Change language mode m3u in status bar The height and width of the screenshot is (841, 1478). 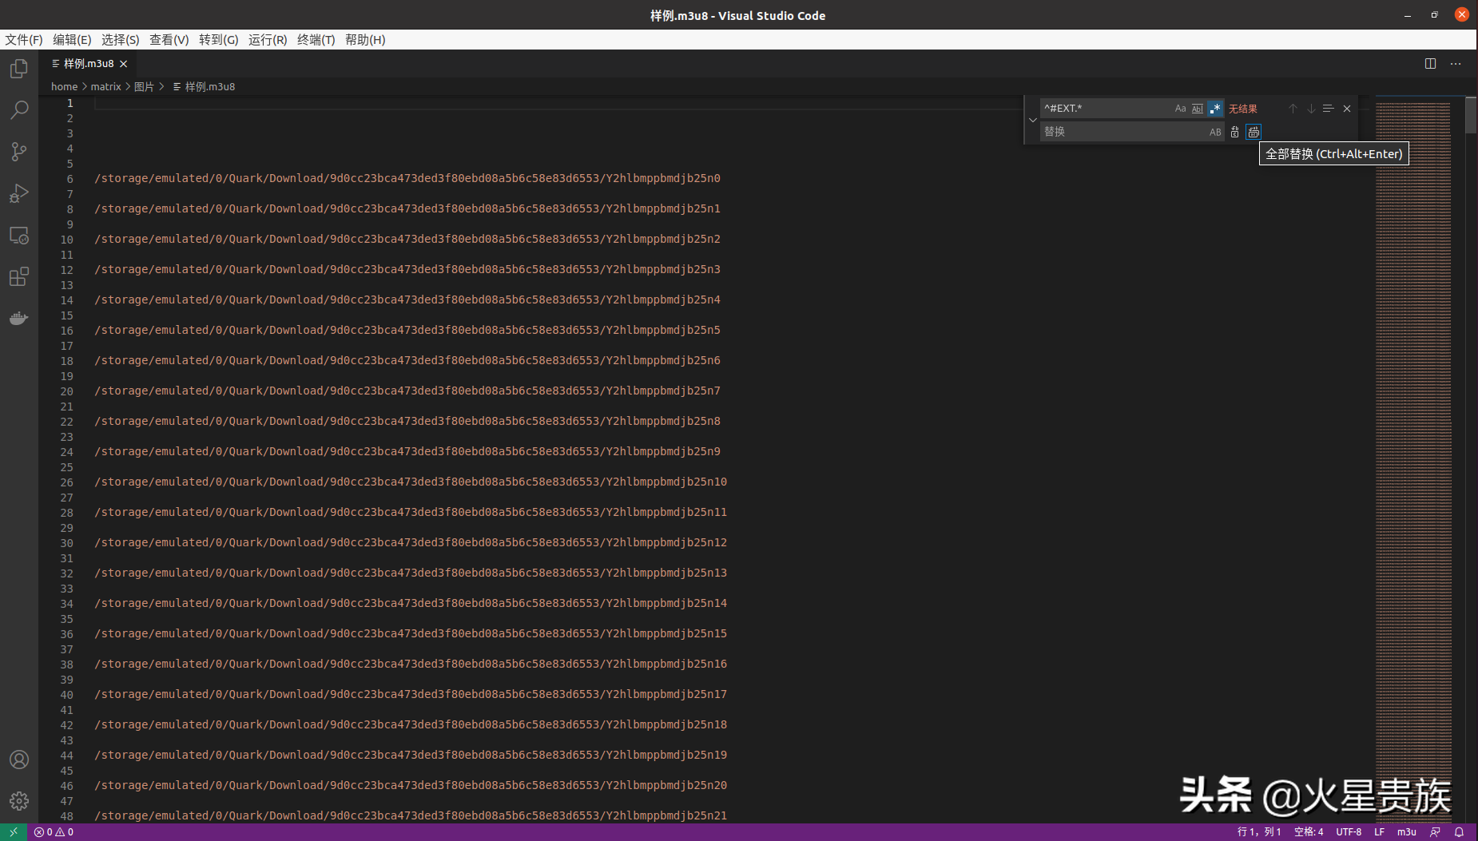(1406, 832)
